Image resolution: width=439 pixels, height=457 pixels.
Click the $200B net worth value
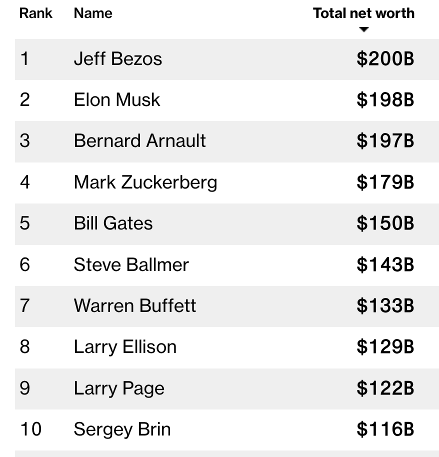click(x=385, y=59)
